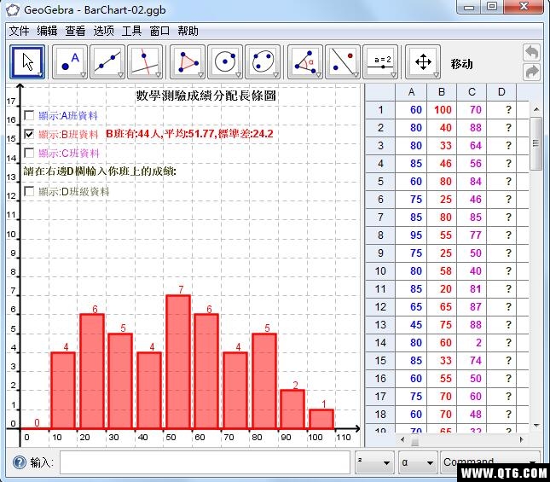
Task: Select cell A8 with value 95
Action: click(411, 235)
